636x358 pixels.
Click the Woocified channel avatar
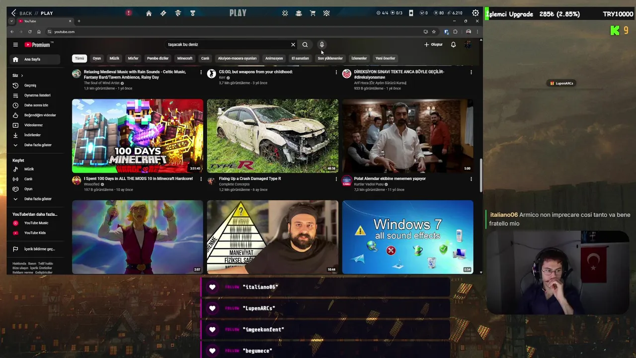(x=77, y=180)
